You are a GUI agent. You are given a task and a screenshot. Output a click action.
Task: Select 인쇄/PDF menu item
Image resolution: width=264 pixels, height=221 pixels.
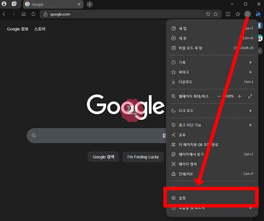[x=212, y=174]
